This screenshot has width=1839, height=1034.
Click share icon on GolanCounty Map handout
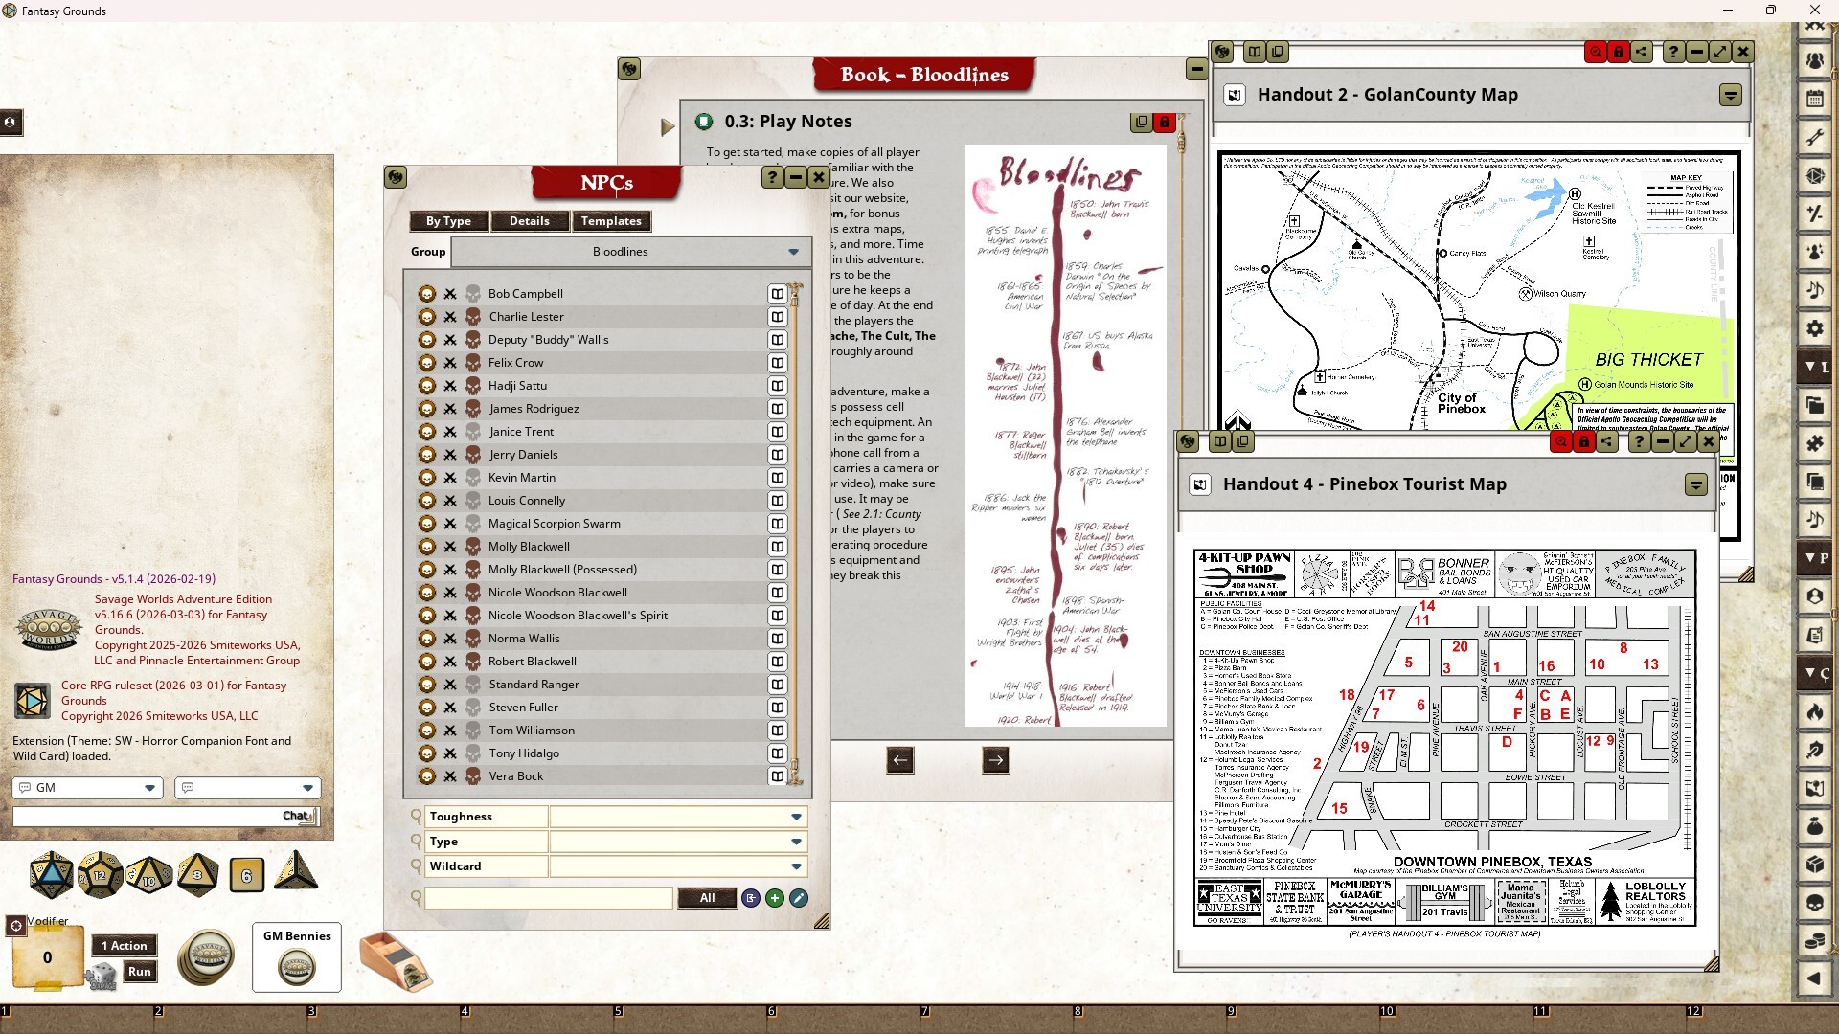click(1642, 52)
